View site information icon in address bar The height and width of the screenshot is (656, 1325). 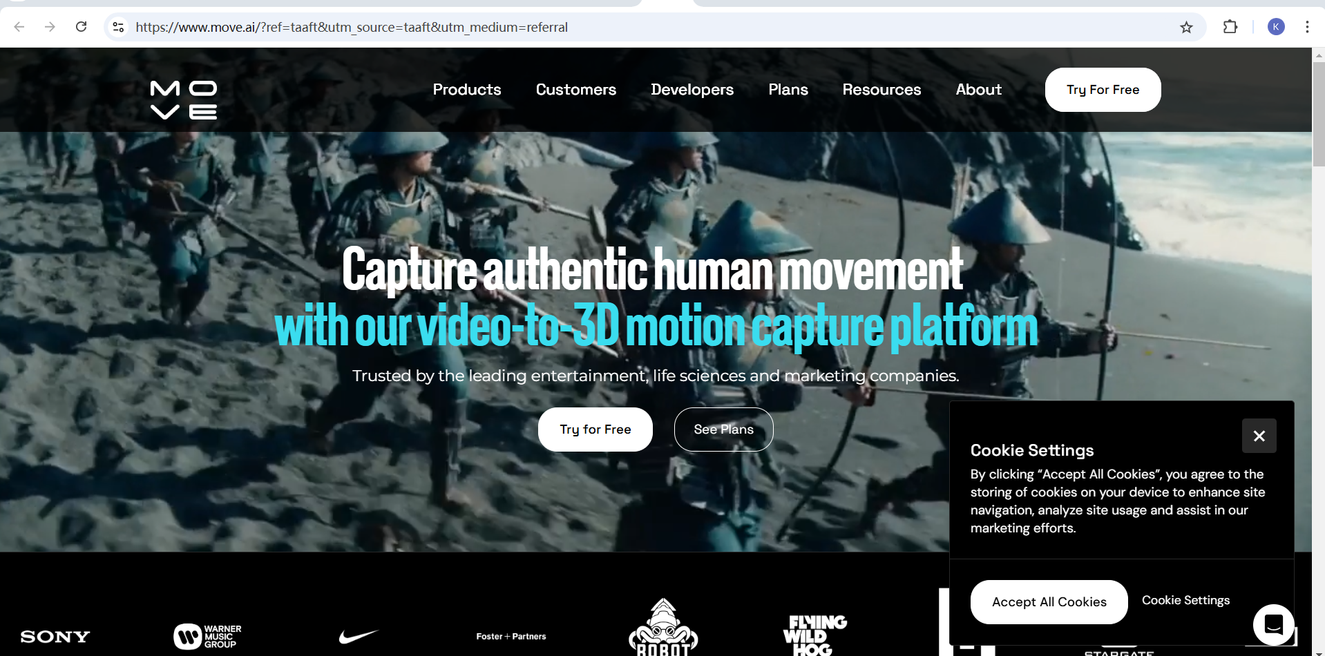[118, 27]
